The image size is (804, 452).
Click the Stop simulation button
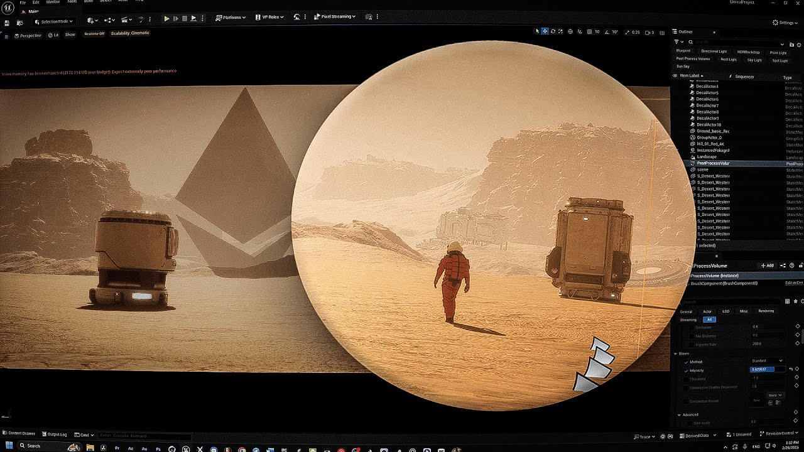[x=184, y=19]
